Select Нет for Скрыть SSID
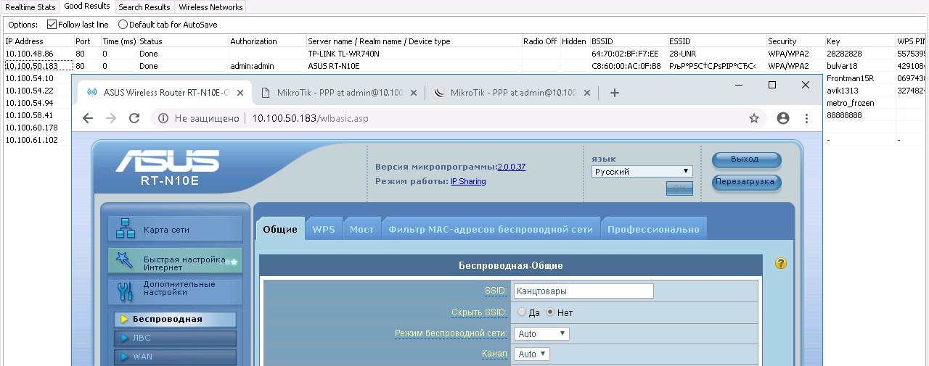The width and height of the screenshot is (929, 366). click(550, 312)
